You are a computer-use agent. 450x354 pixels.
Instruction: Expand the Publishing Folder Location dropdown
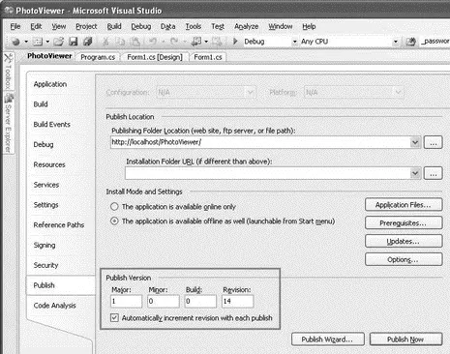point(415,142)
